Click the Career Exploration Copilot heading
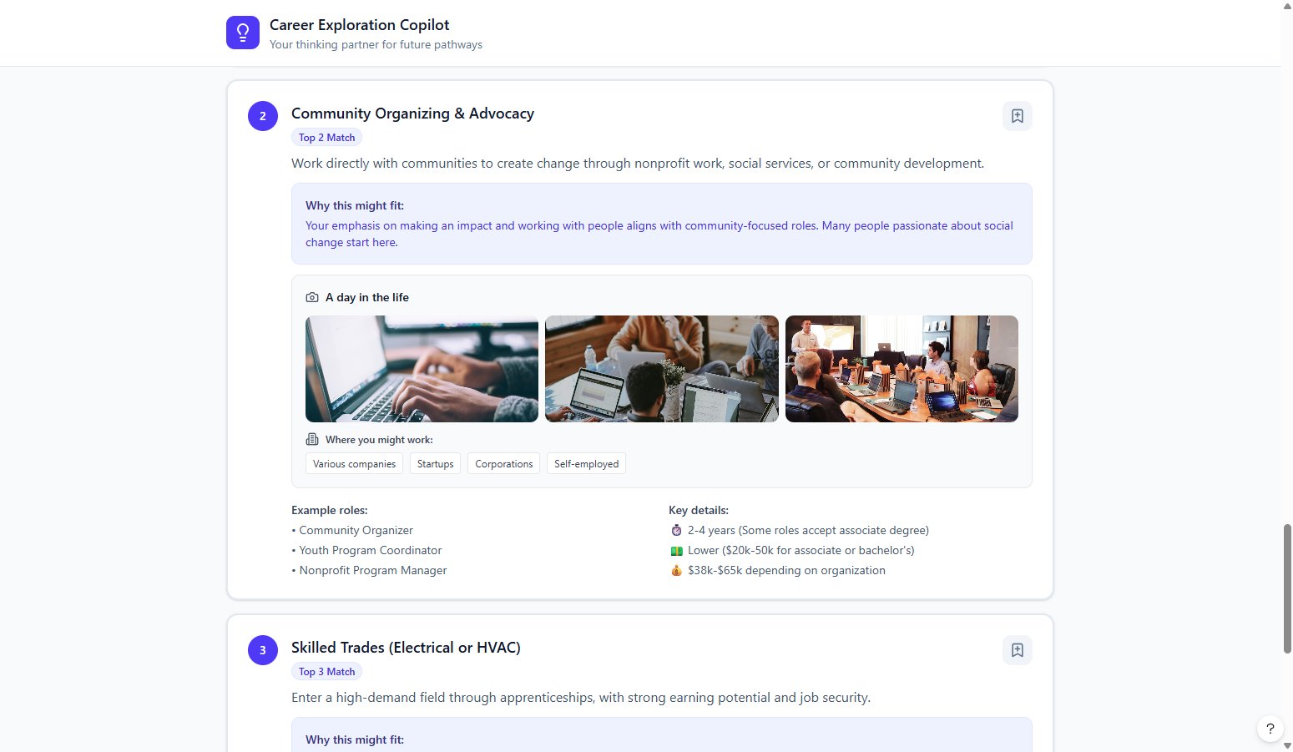The image size is (1293, 752). pyautogui.click(x=360, y=25)
